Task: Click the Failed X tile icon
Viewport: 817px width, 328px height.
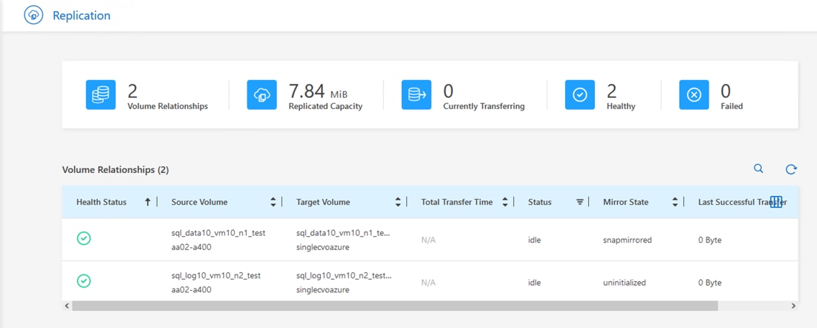Action: [694, 95]
